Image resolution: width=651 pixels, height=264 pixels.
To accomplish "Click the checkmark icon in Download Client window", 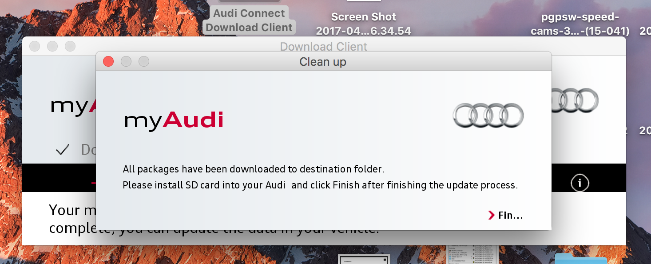I will coord(63,150).
